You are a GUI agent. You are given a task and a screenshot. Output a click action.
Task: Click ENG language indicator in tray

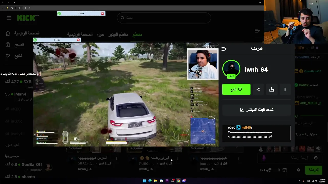pos(308,181)
